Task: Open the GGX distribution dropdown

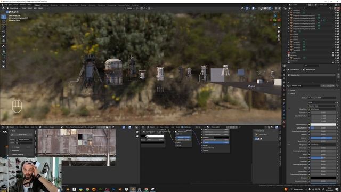Action: 322,102
